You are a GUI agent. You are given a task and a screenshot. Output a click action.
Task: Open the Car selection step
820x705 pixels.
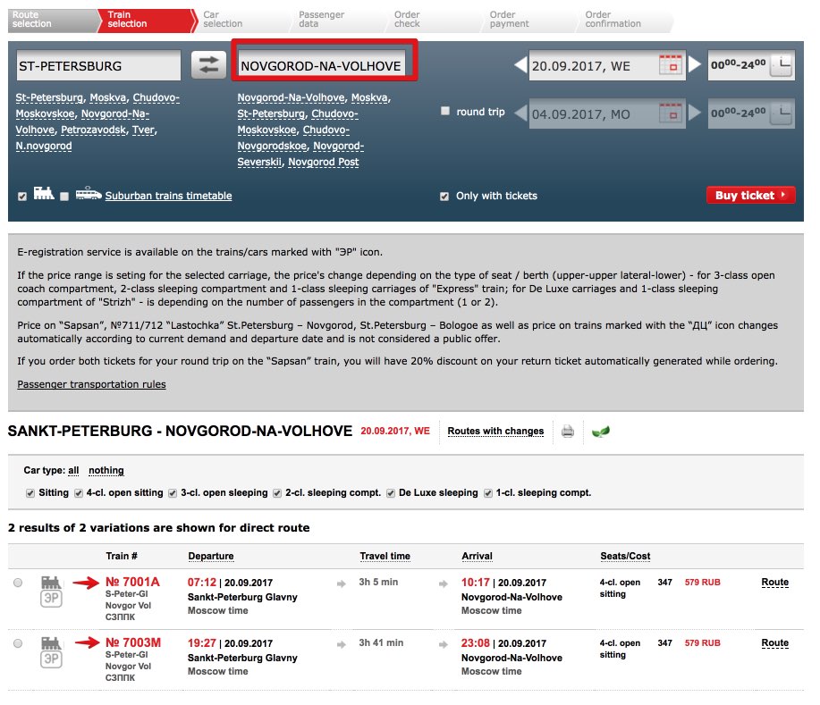[241, 20]
